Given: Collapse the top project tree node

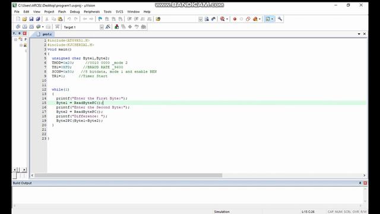Looking at the screenshot, I should (15, 39).
